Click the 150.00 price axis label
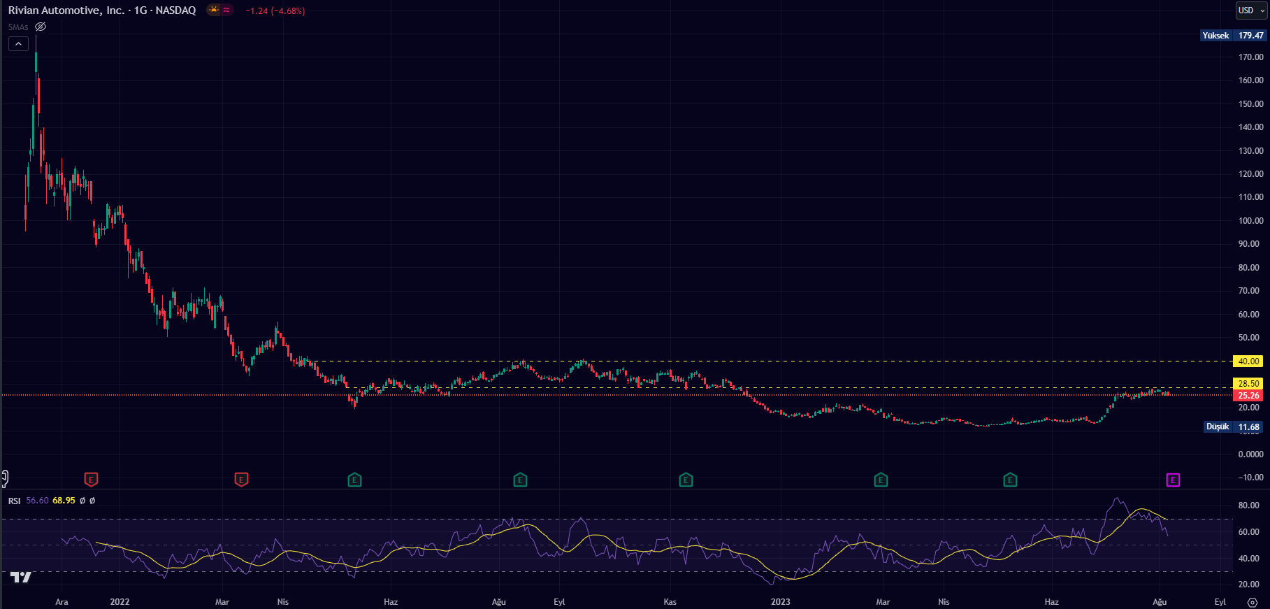 pyautogui.click(x=1250, y=104)
